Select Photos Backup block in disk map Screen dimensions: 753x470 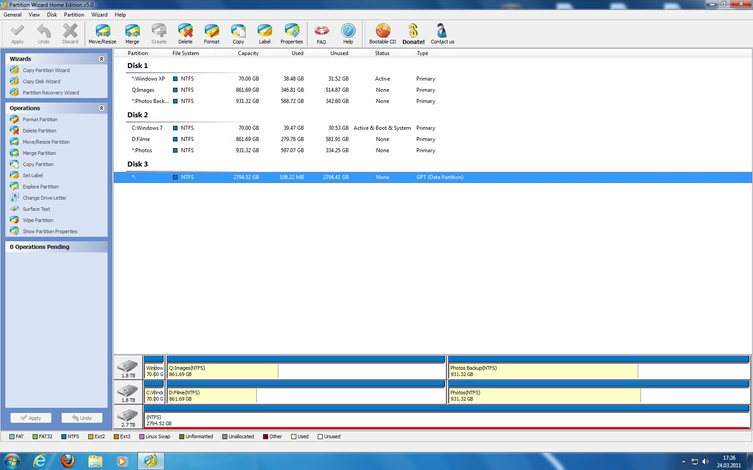tap(599, 367)
